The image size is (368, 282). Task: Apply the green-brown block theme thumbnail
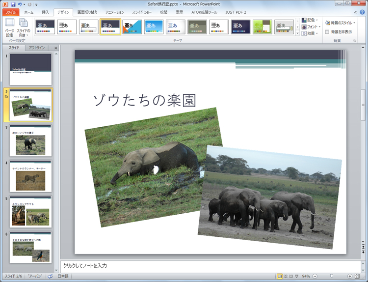(263, 27)
